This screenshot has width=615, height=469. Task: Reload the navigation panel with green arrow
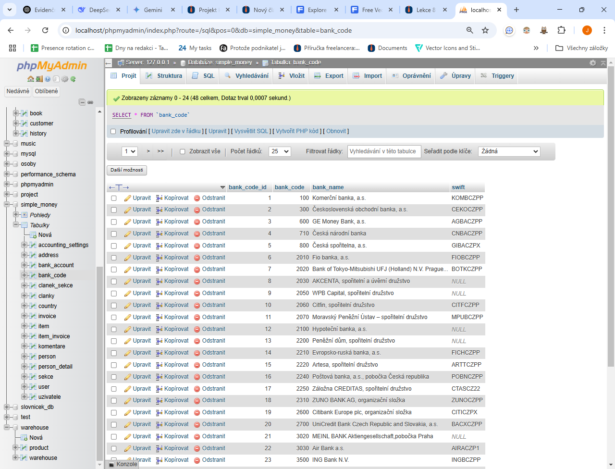(x=73, y=79)
